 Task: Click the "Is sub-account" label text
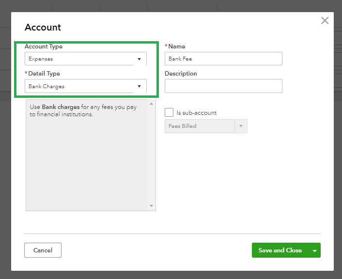196,113
